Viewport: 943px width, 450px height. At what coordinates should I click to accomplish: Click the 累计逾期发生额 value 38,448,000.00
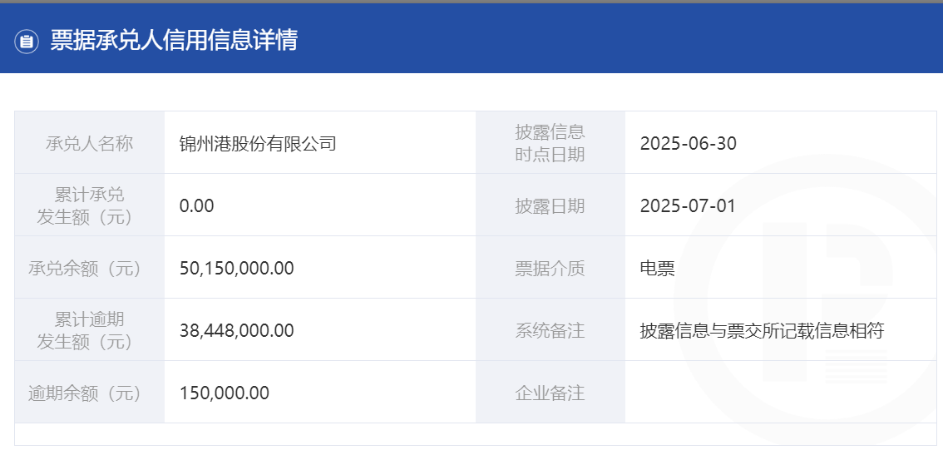(x=237, y=330)
